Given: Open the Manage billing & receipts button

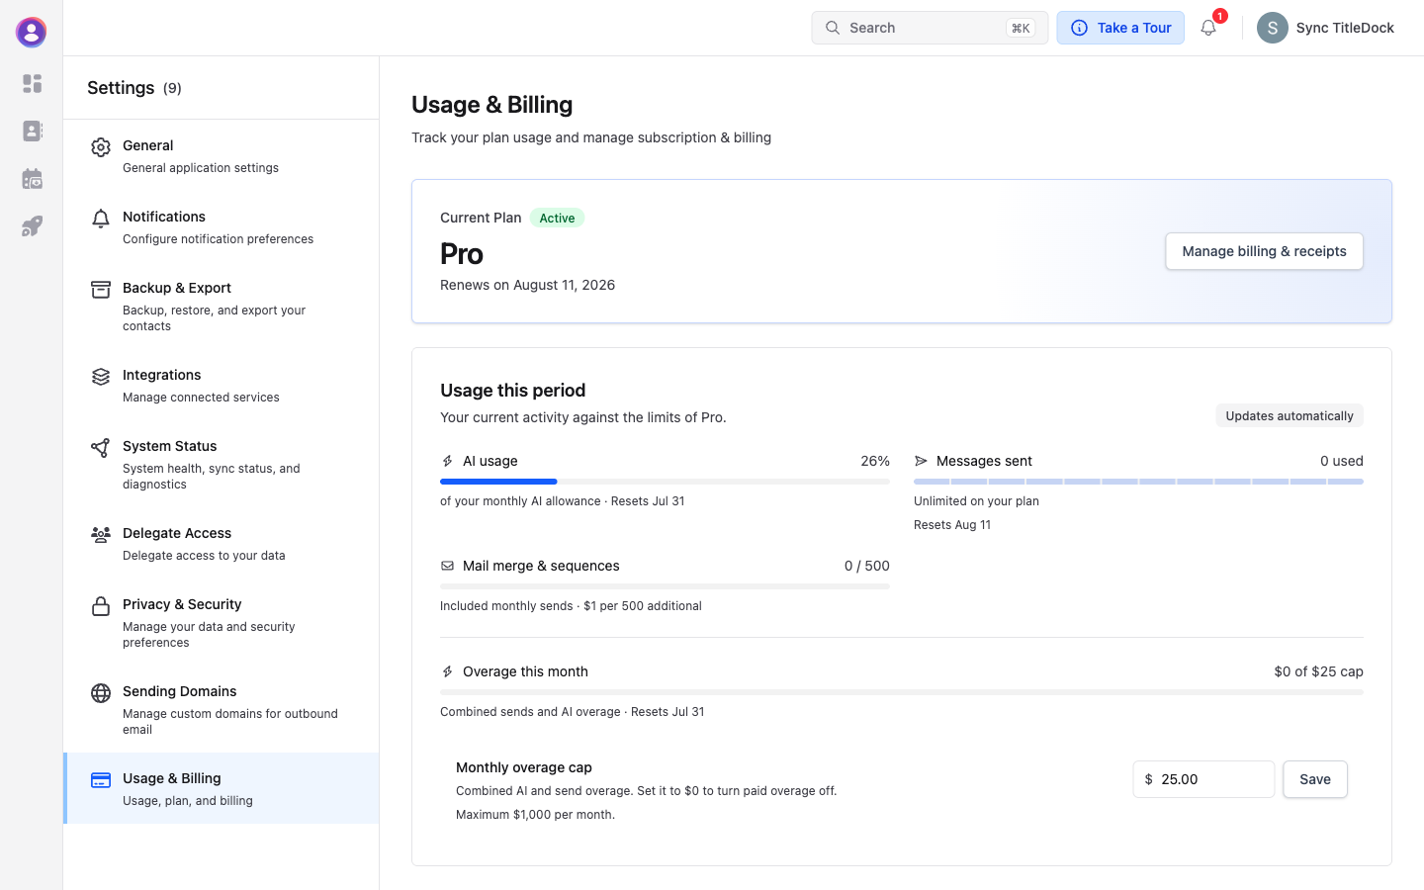Looking at the screenshot, I should (1264, 251).
